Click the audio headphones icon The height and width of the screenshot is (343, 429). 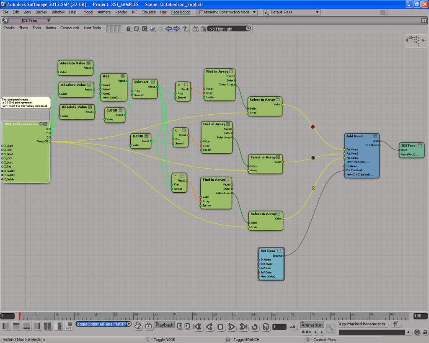pos(265,327)
